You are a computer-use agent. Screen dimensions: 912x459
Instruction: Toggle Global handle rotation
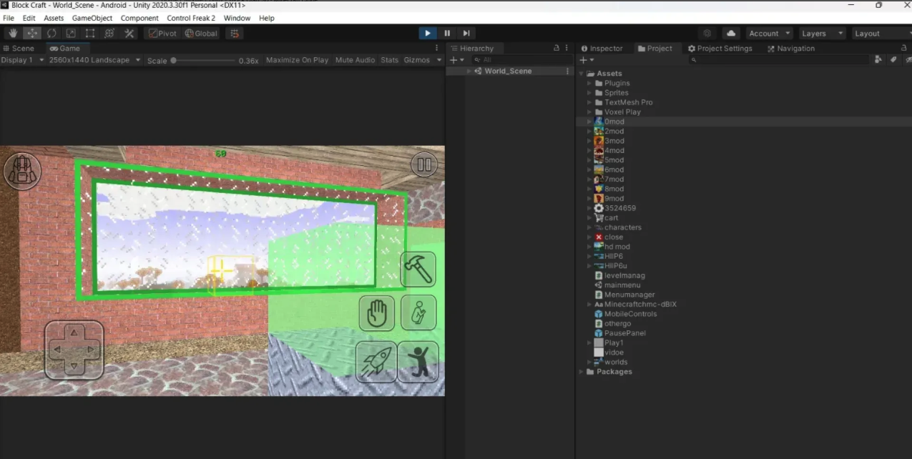[201, 33]
